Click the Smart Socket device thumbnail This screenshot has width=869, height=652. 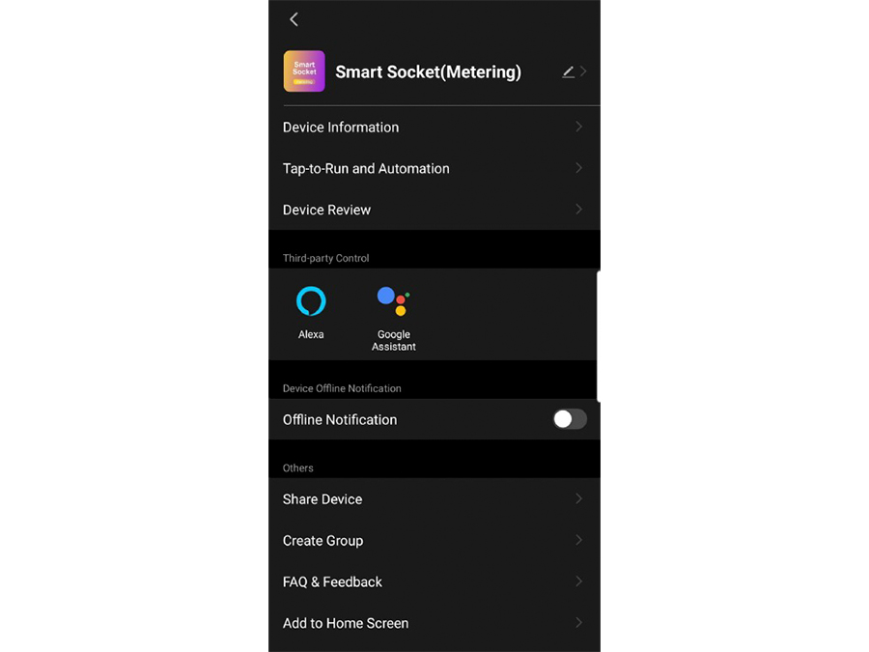tap(304, 71)
